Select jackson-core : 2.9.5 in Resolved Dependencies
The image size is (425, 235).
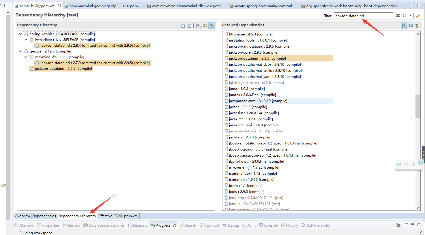(252, 52)
